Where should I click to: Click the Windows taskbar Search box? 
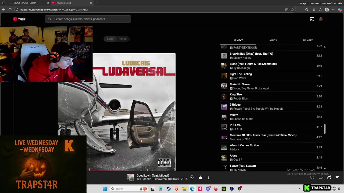point(129,189)
